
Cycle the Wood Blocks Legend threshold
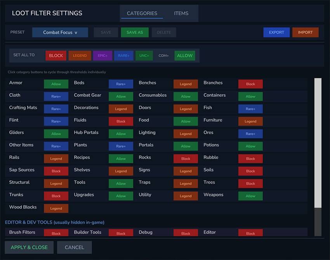(x=56, y=208)
